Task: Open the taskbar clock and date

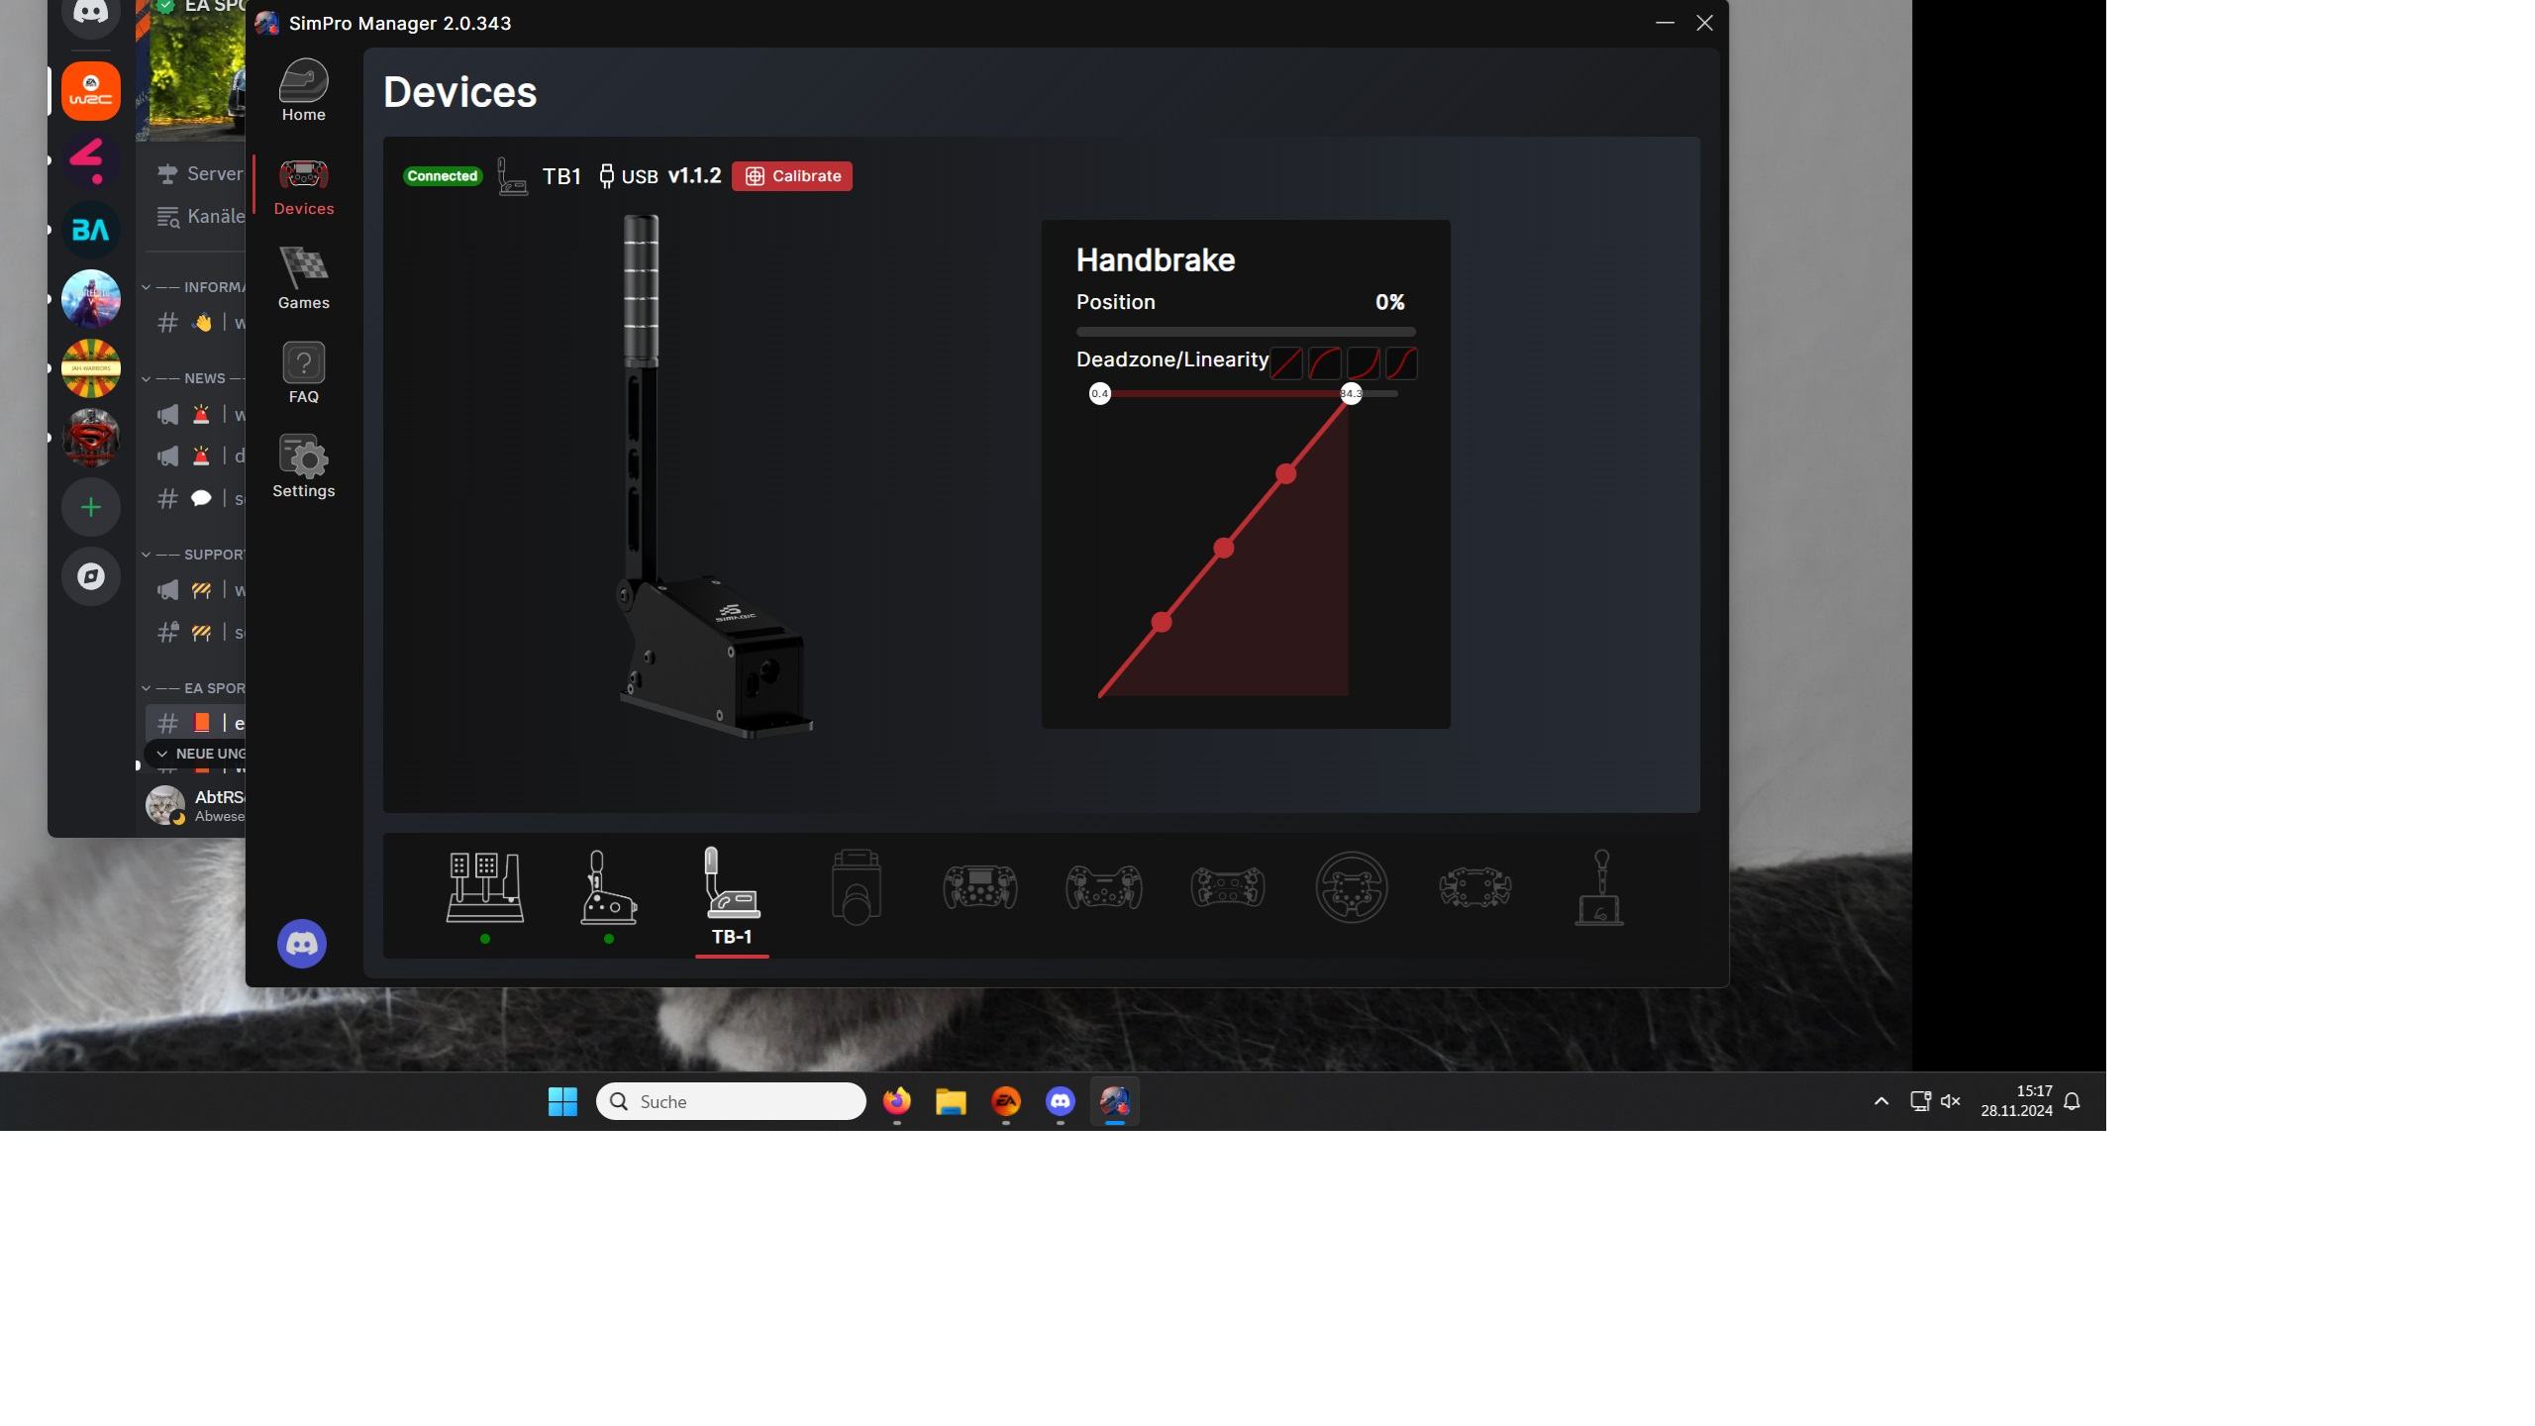Action: (x=2017, y=1101)
